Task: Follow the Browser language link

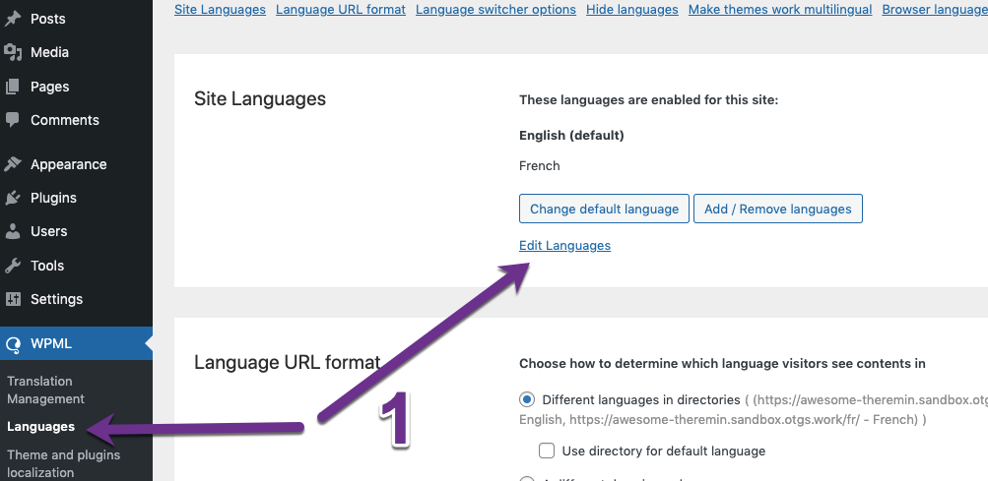Action: click(x=935, y=10)
